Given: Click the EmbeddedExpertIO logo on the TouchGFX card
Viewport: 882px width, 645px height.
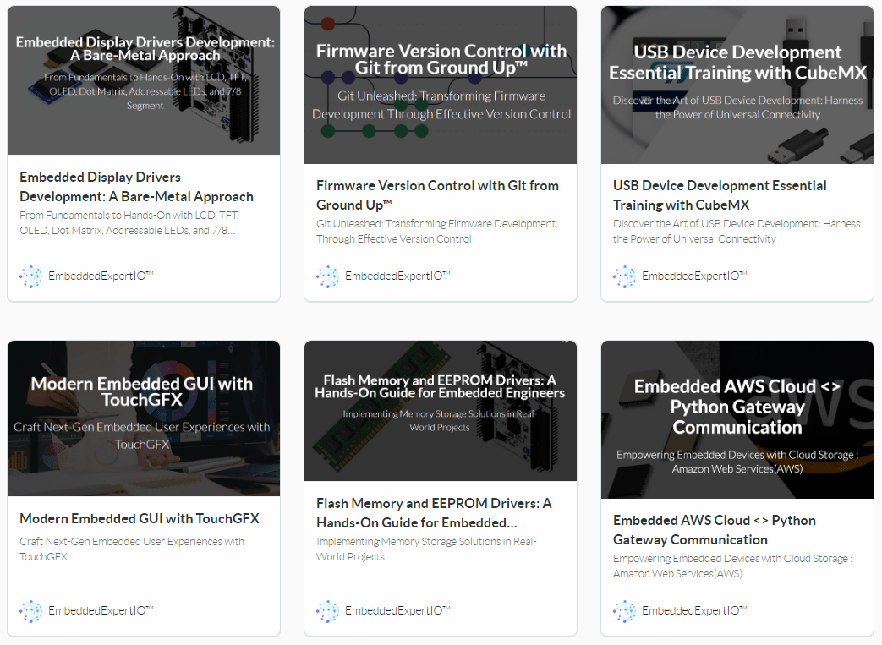Looking at the screenshot, I should pos(30,611).
